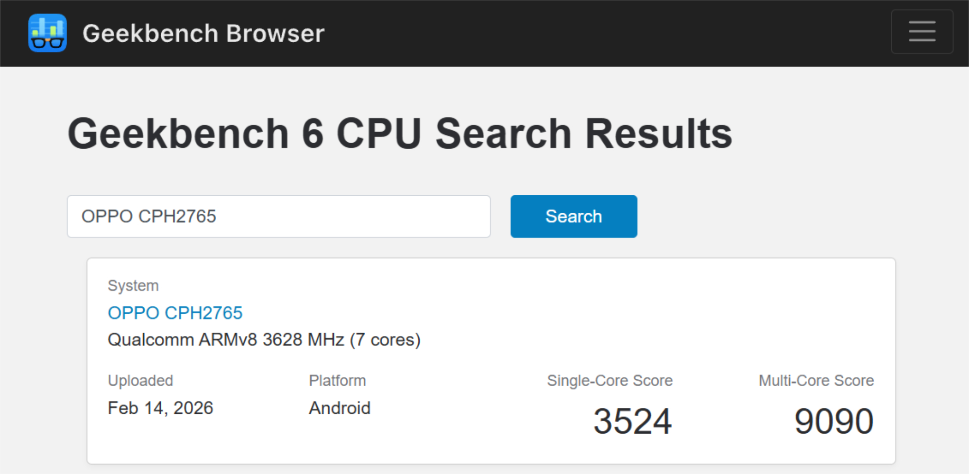Click the Uploaded column label

pyautogui.click(x=141, y=381)
